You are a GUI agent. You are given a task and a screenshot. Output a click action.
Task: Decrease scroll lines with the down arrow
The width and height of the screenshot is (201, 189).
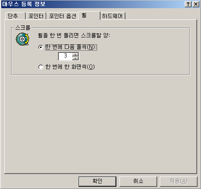75,58
